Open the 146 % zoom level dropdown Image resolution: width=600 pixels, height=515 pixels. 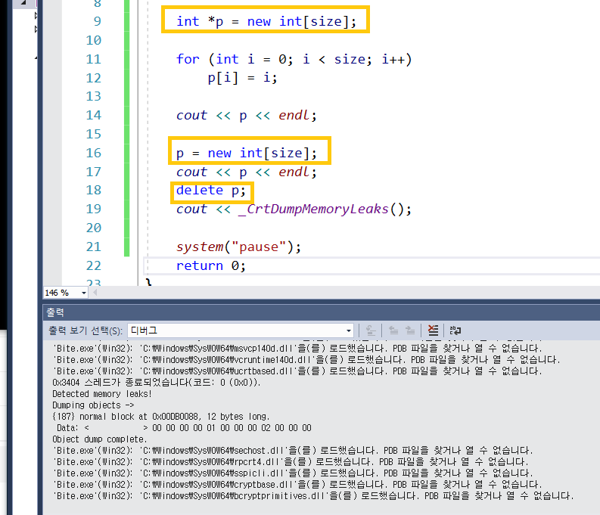[x=84, y=293]
